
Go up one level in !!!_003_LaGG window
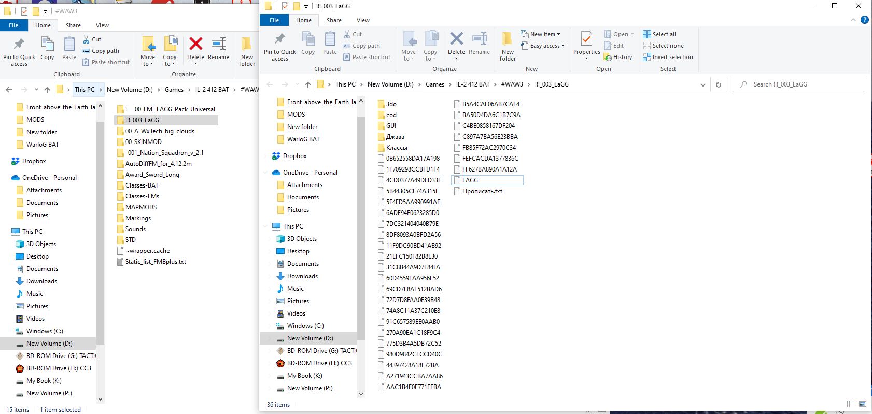coord(308,84)
